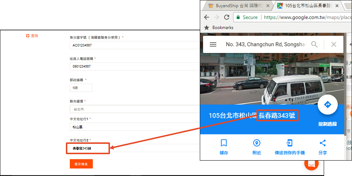Image resolution: width=352 pixels, height=176 pixels.
Task: Open the Google Maps hamburger menu
Action: click(x=213, y=44)
